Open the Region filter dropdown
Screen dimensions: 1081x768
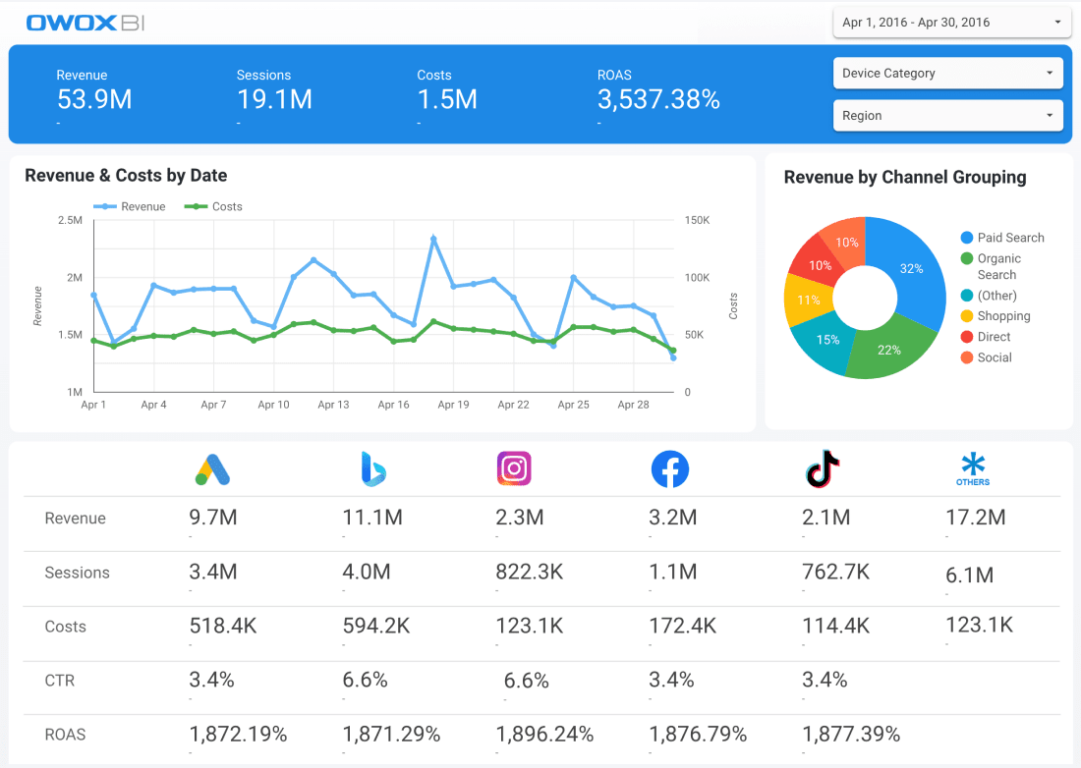948,116
